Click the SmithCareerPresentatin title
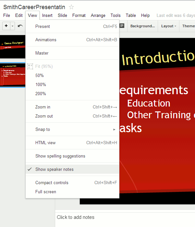195x227 pixels. pyautogui.click(x=34, y=7)
